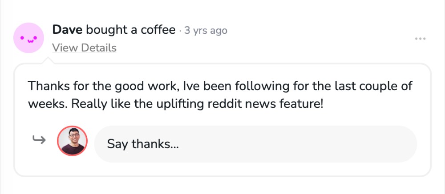This screenshot has height=194, width=445.
Task: Open the three-dot more options menu
Action: point(420,39)
